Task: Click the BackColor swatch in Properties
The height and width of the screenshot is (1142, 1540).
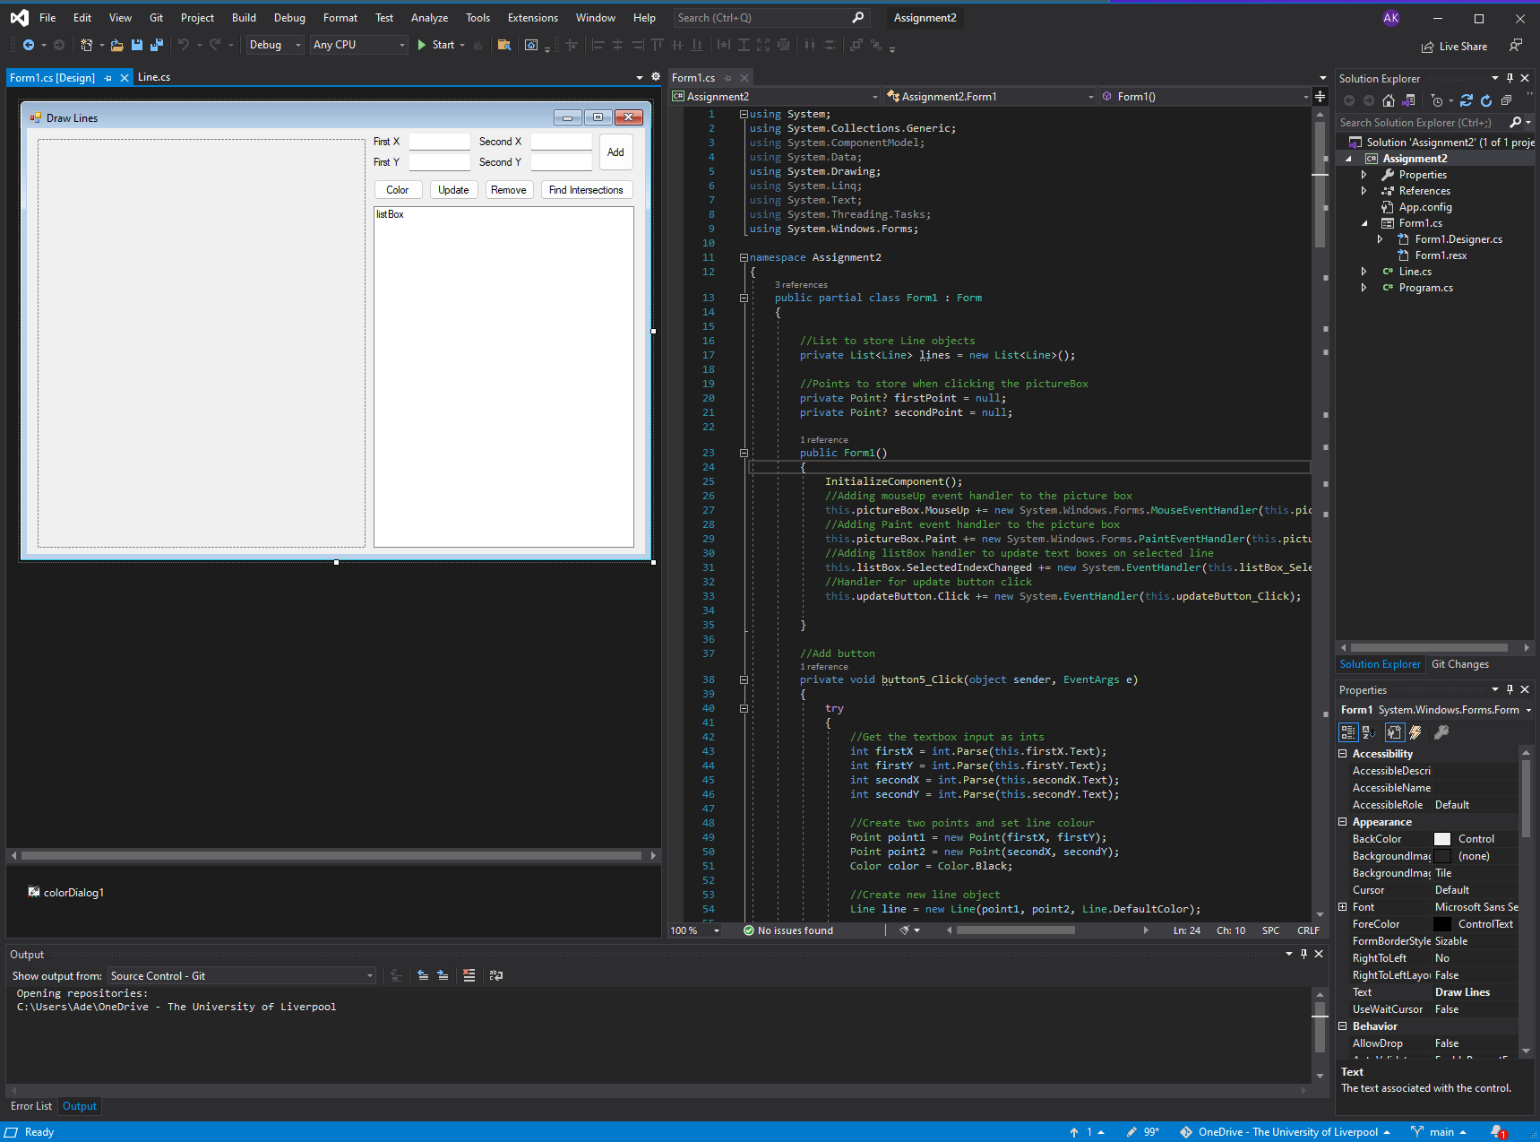Action: pyautogui.click(x=1441, y=838)
